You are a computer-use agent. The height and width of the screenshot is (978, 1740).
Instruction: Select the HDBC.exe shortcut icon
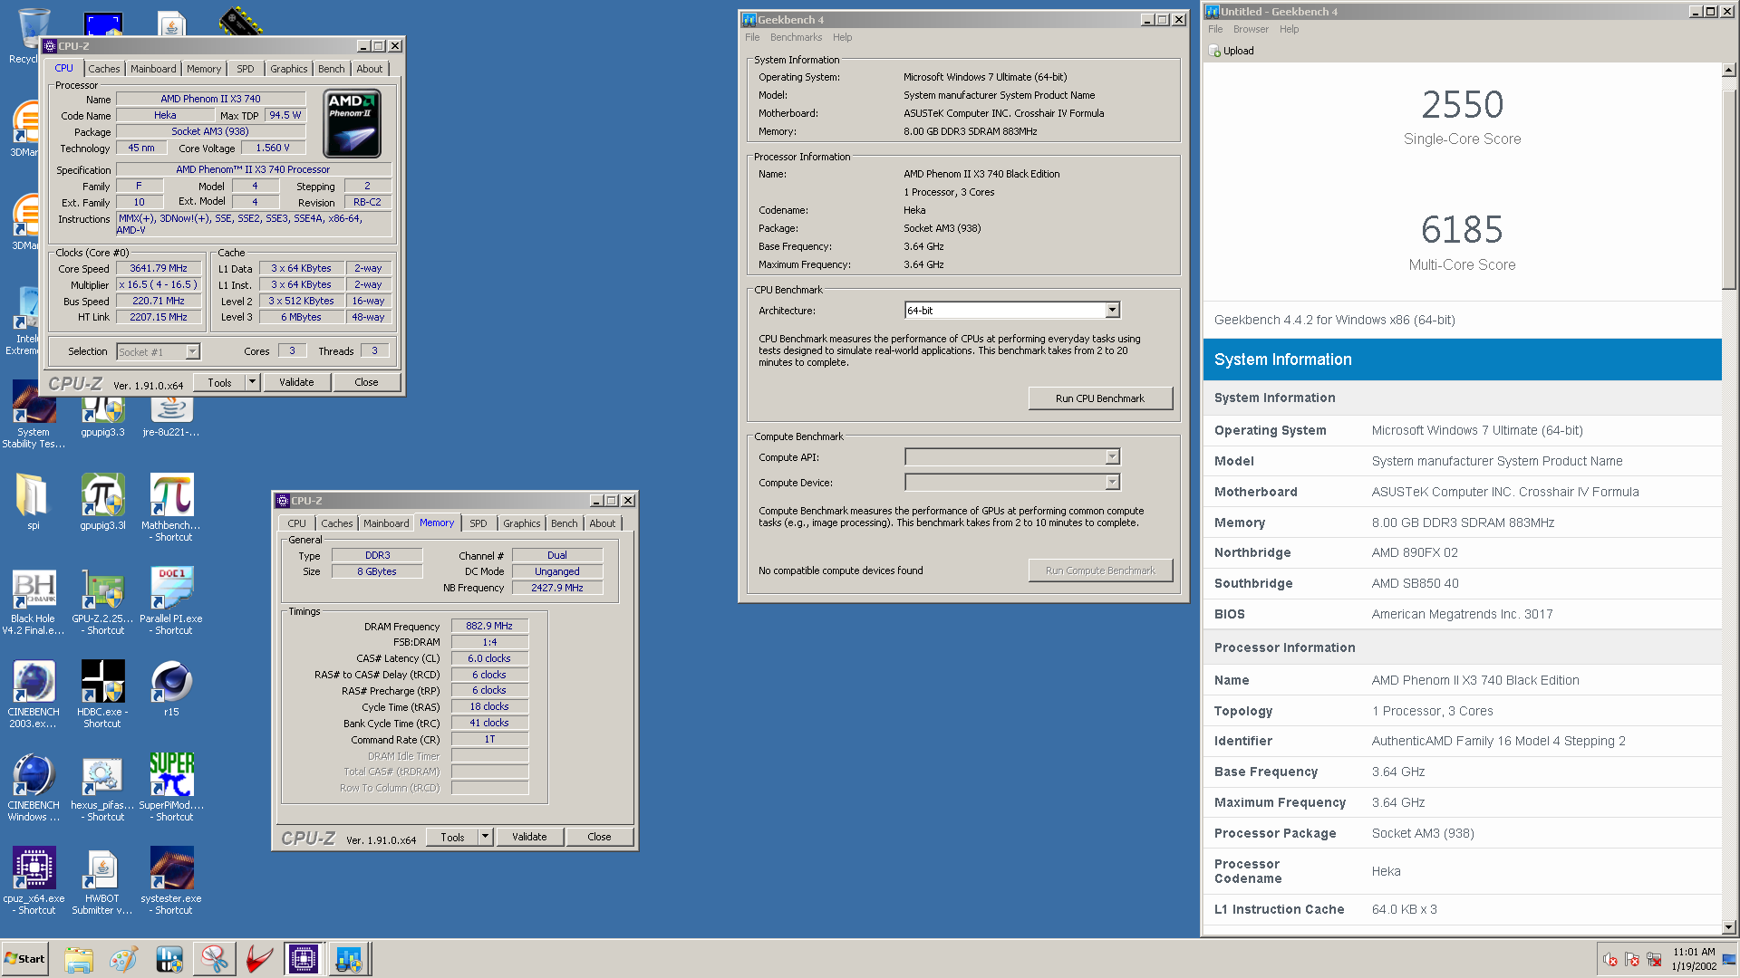[x=102, y=694]
